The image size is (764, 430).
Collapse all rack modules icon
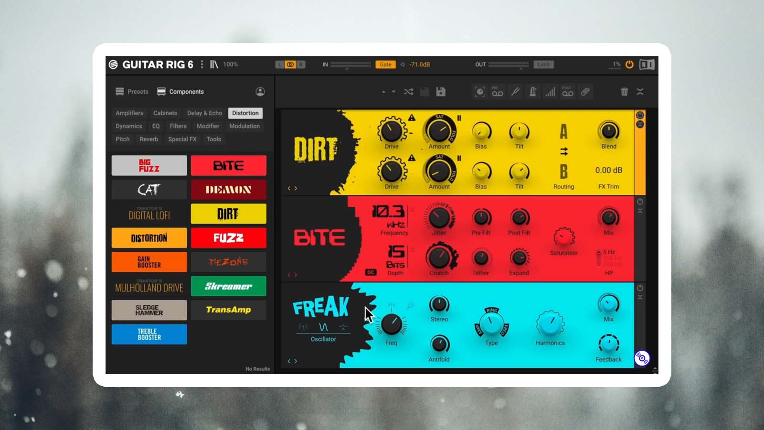click(640, 92)
